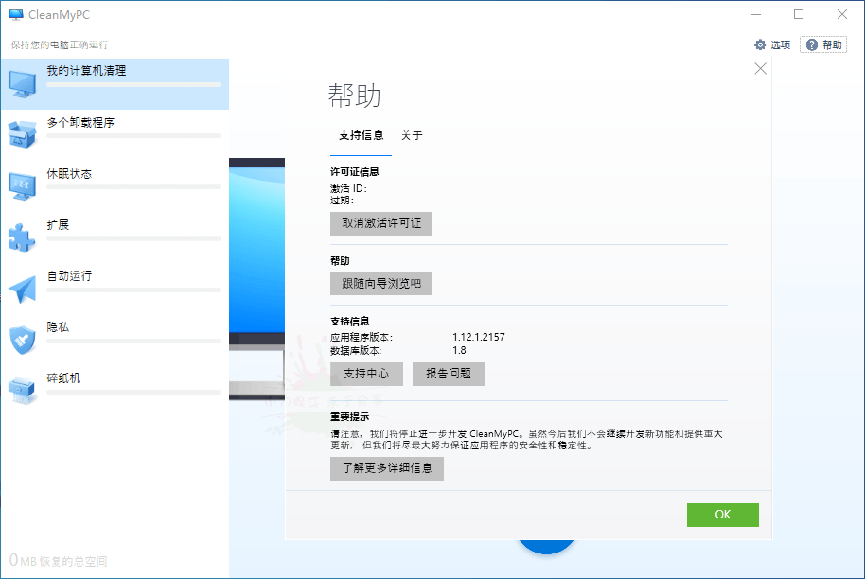
Task: Open the 自动运行 autorun paper-plane icon
Action: click(x=22, y=288)
